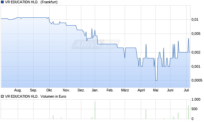Click the VR EDUCATION HLD. (Frankfurt) title

point(31,2)
